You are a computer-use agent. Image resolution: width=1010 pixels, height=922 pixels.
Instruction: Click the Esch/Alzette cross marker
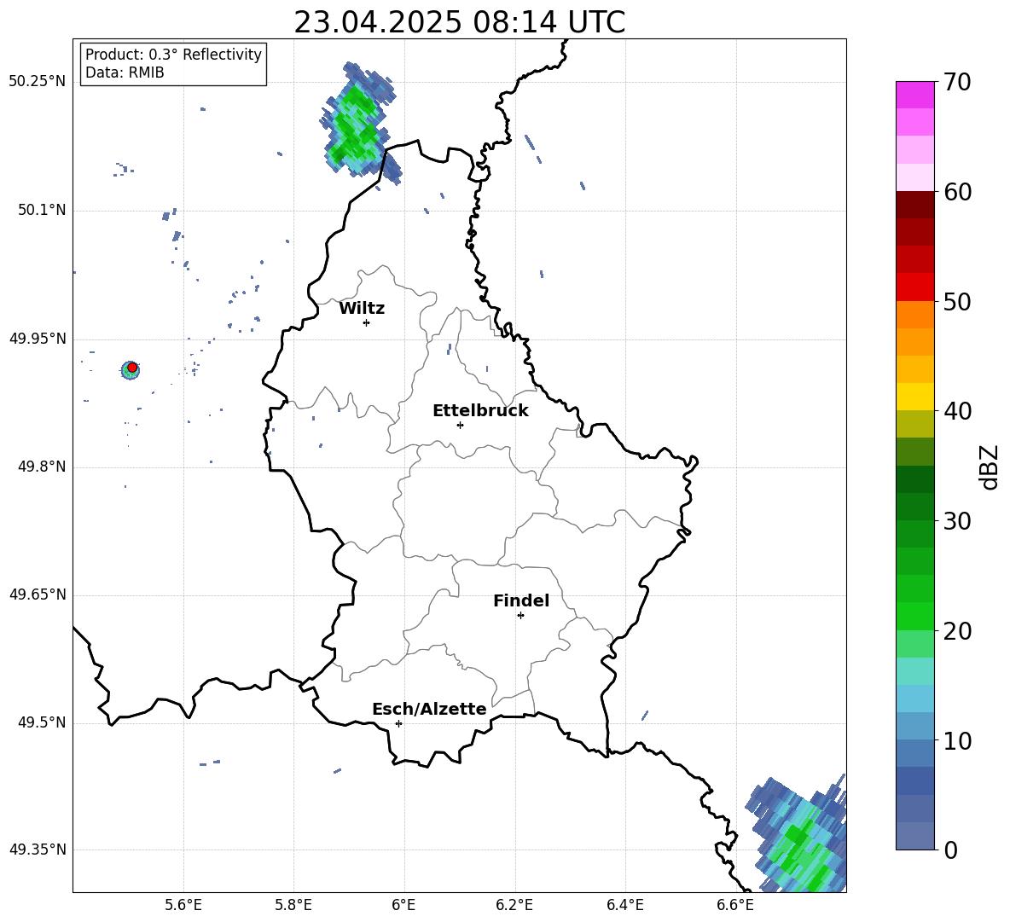coord(398,723)
